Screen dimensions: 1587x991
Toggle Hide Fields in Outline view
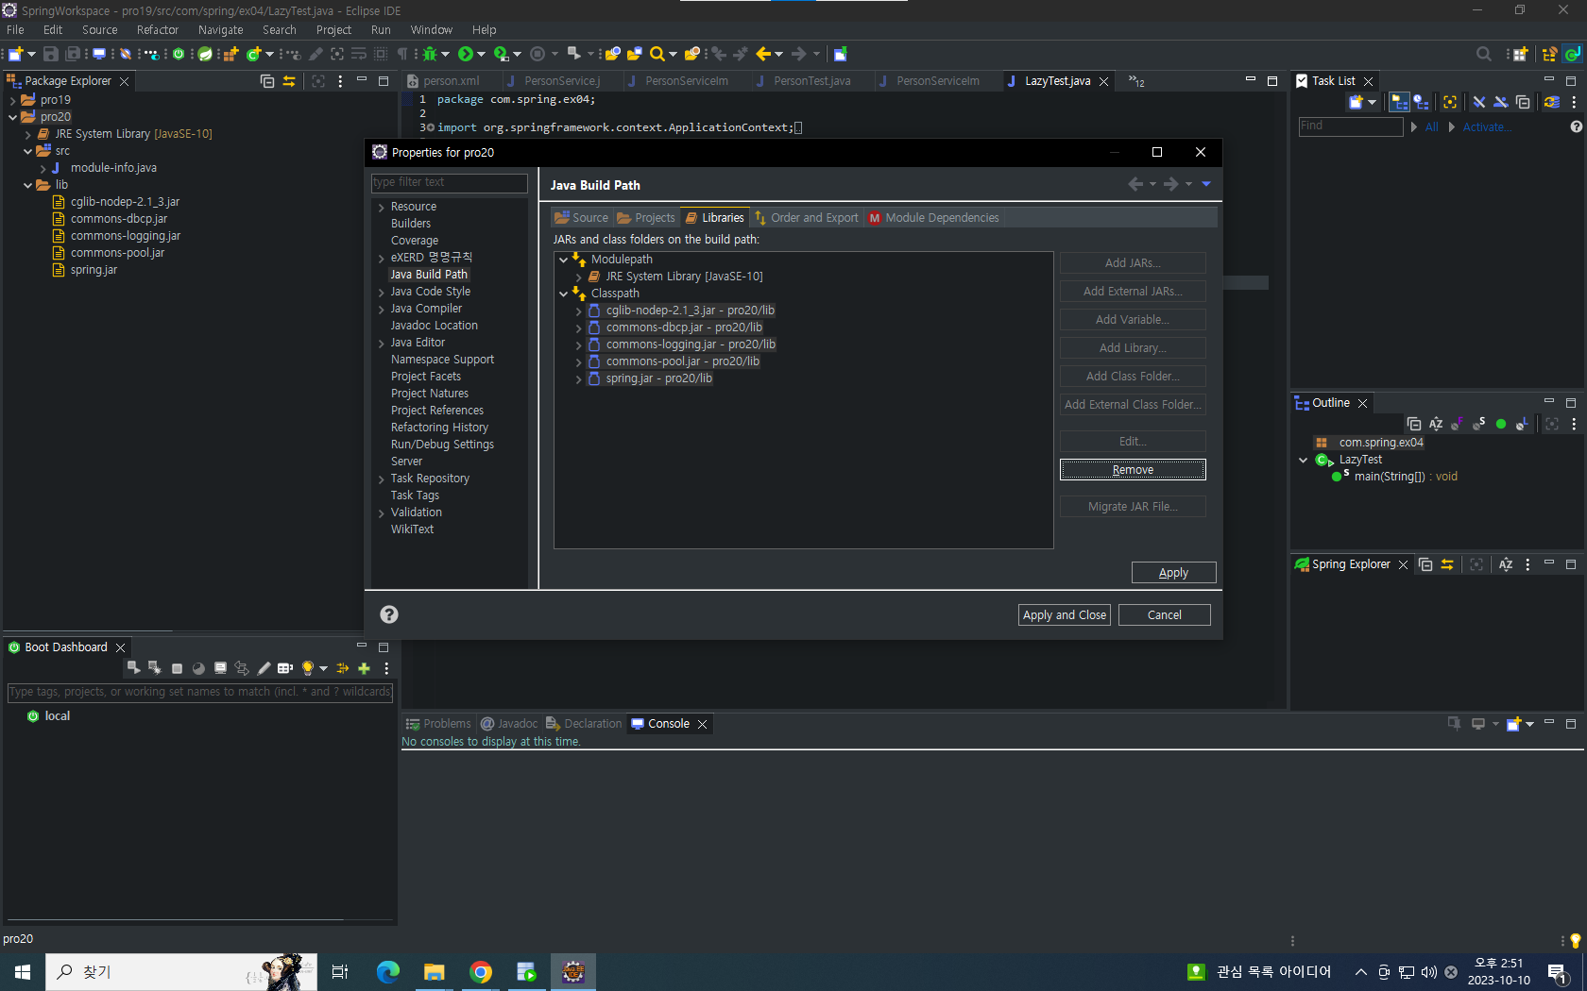point(1458,424)
